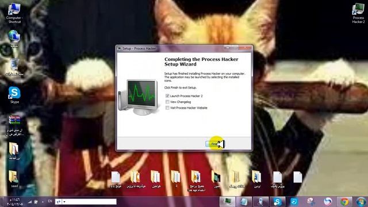
Task: Open Process Hacker 2 desktop shortcut
Action: pyautogui.click(x=358, y=13)
